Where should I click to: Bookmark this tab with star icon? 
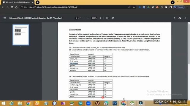point(134,7)
